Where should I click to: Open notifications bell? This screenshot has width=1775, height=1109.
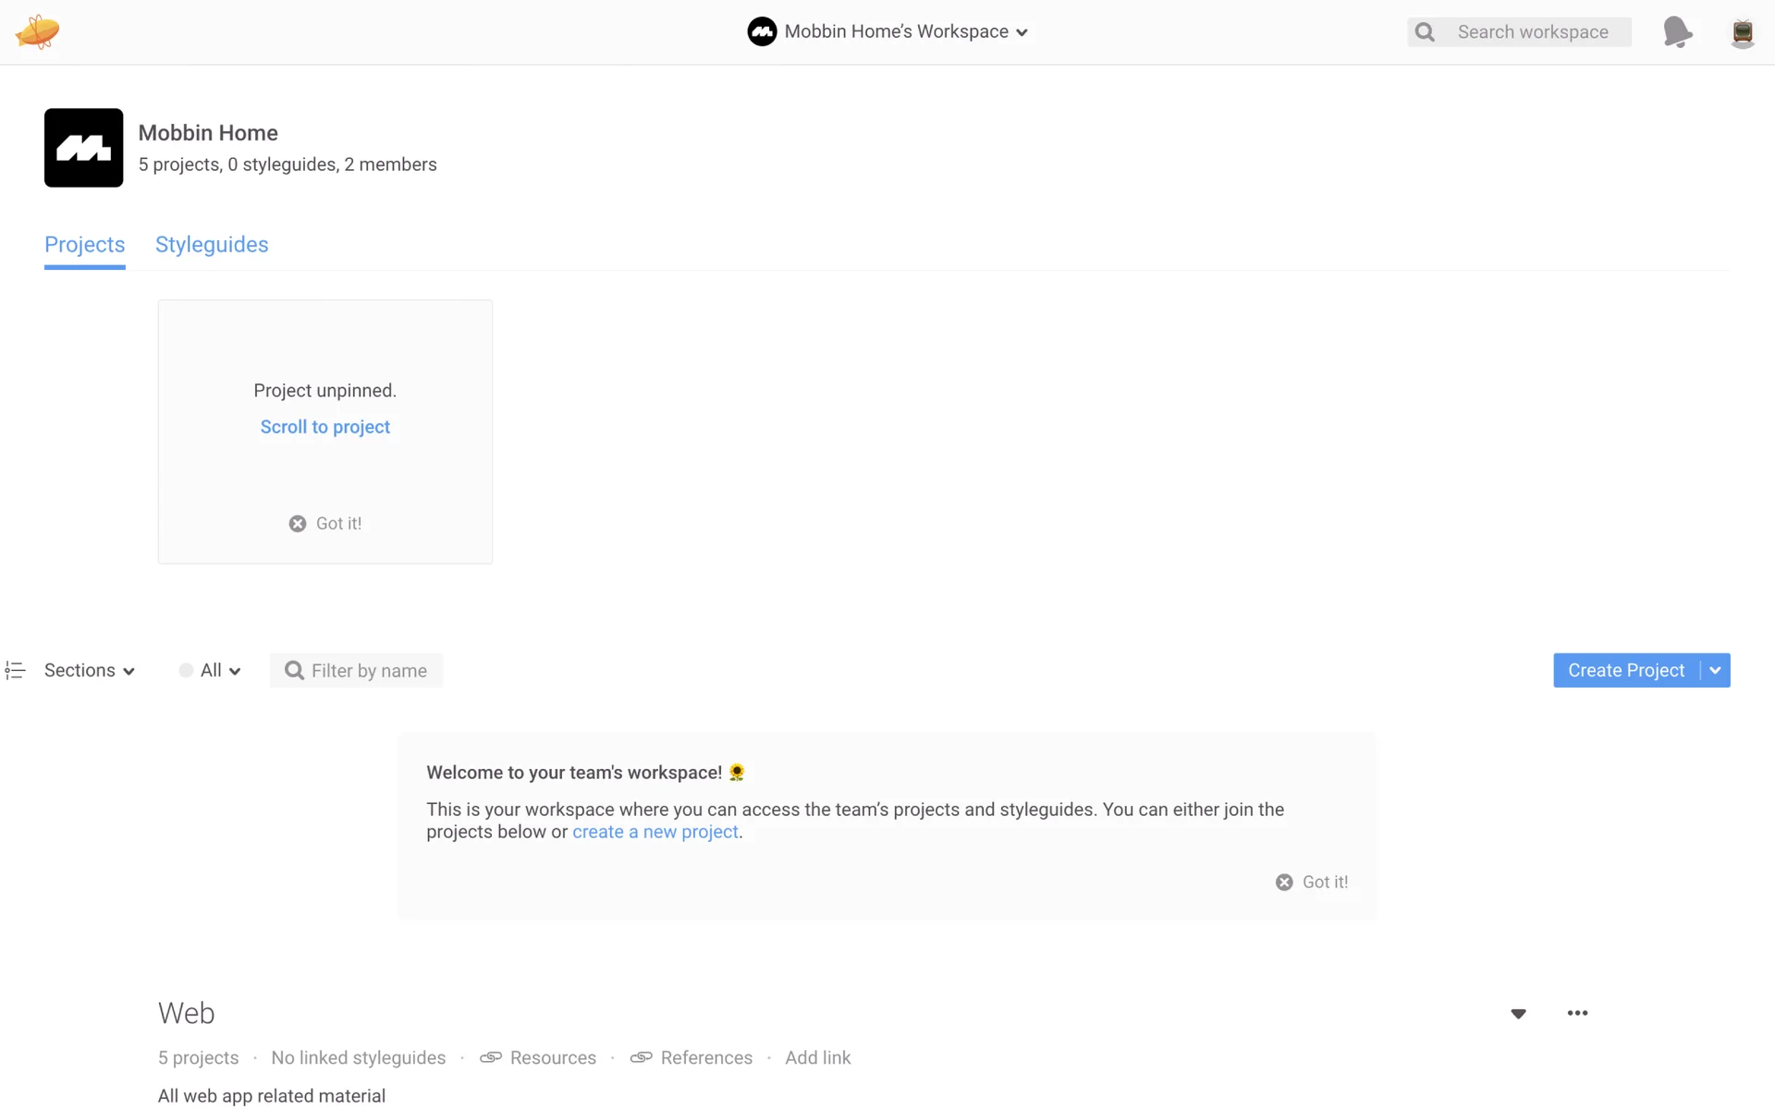pyautogui.click(x=1677, y=32)
